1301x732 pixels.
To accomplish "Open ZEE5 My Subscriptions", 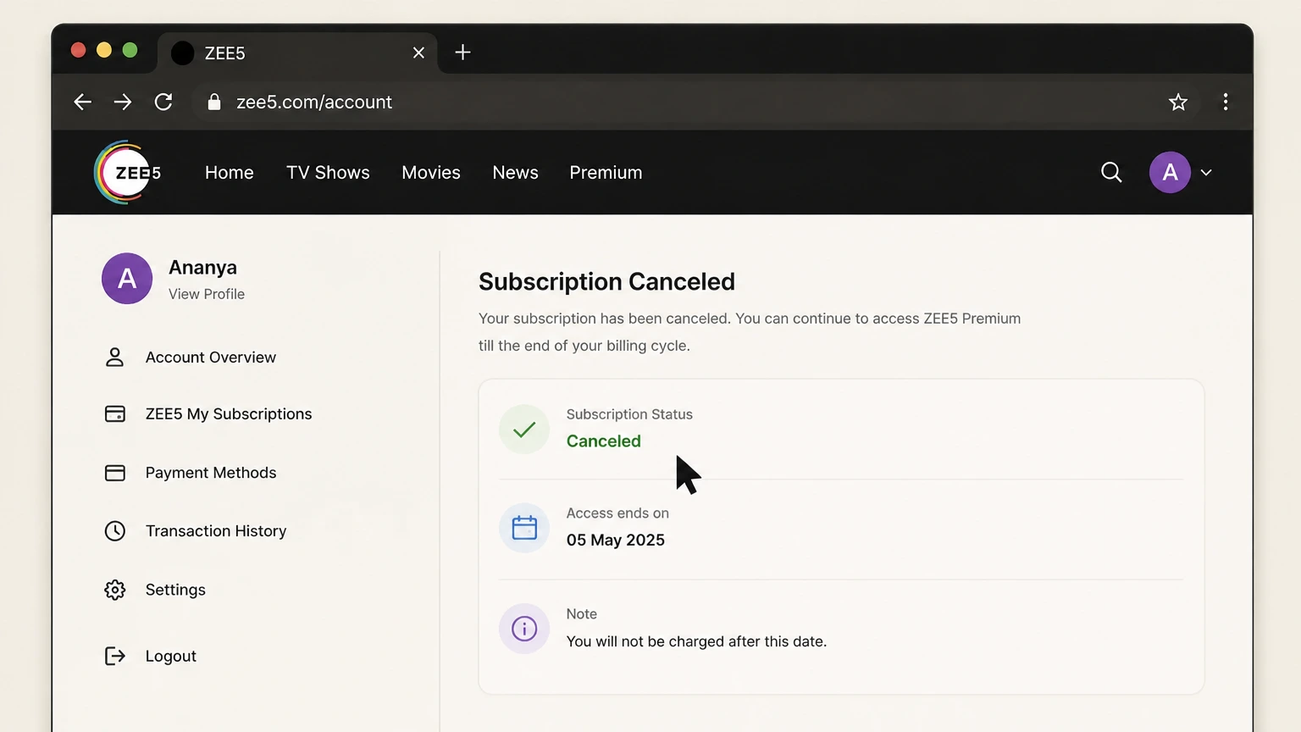I will [229, 413].
